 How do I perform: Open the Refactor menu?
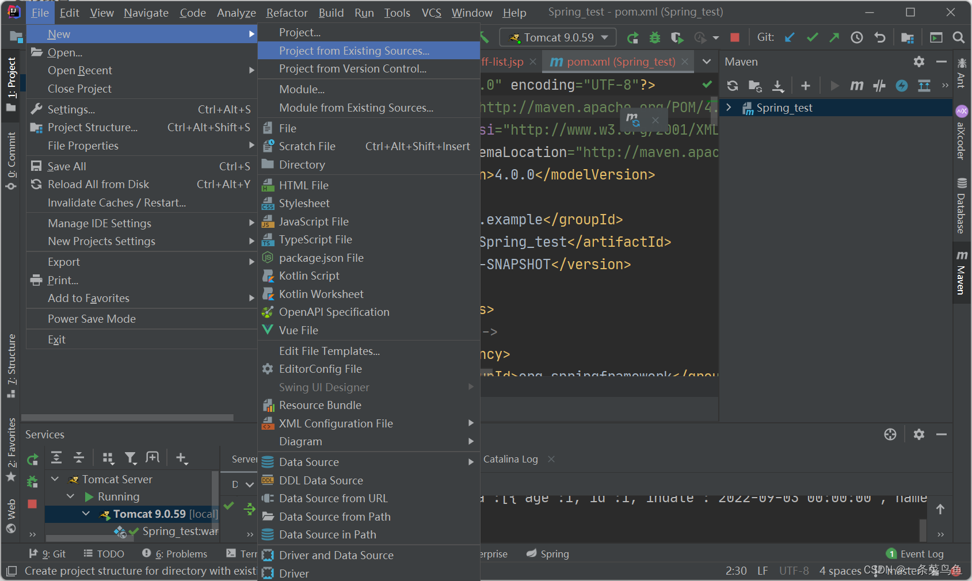pyautogui.click(x=287, y=13)
